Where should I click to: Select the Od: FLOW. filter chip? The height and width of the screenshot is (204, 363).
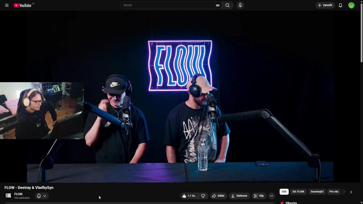(298, 192)
